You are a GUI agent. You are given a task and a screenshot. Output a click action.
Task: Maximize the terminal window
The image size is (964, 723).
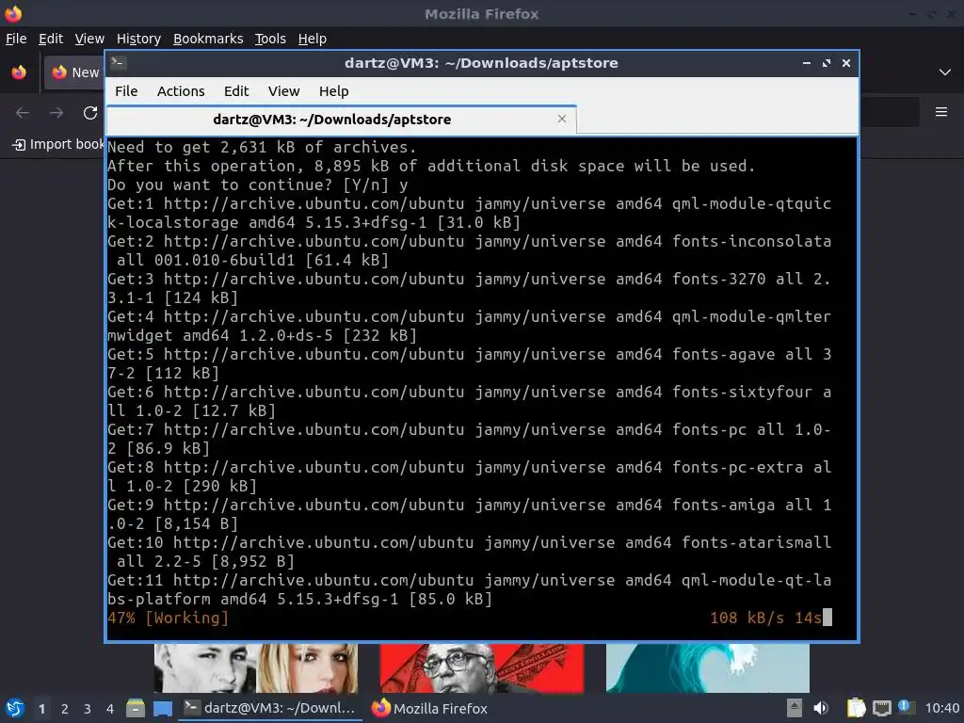tap(827, 63)
